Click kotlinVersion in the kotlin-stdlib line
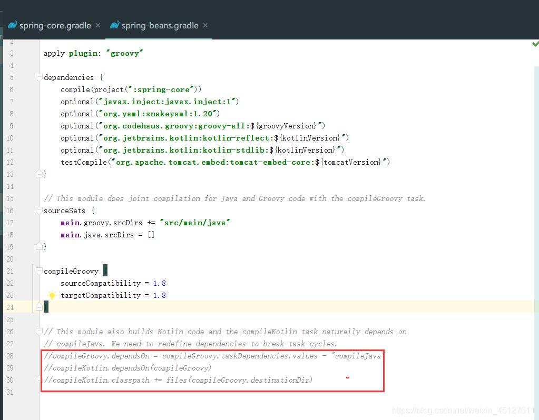The image size is (539, 420). pyautogui.click(x=306, y=150)
